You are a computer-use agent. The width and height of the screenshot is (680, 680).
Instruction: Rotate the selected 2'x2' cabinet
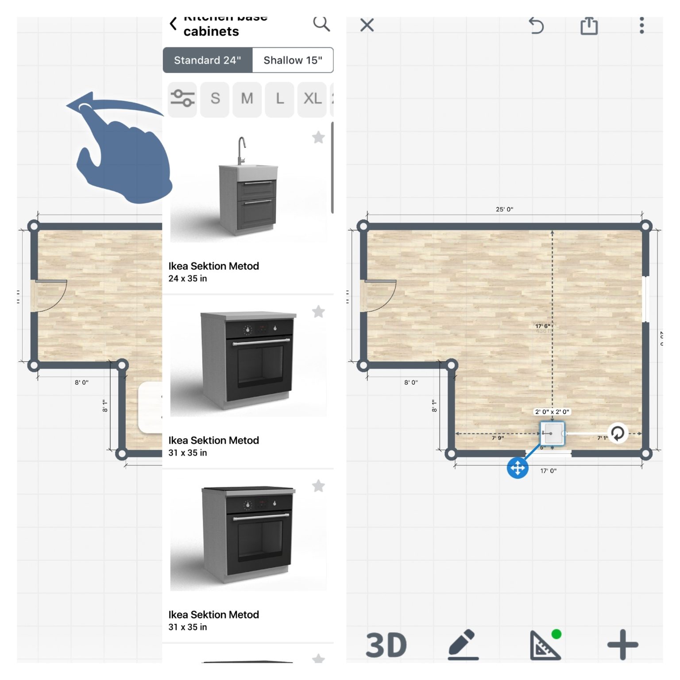tap(617, 434)
